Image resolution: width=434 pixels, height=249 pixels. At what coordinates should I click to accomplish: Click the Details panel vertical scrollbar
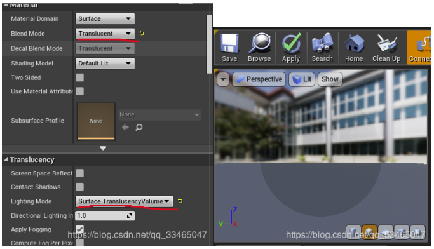point(209,44)
